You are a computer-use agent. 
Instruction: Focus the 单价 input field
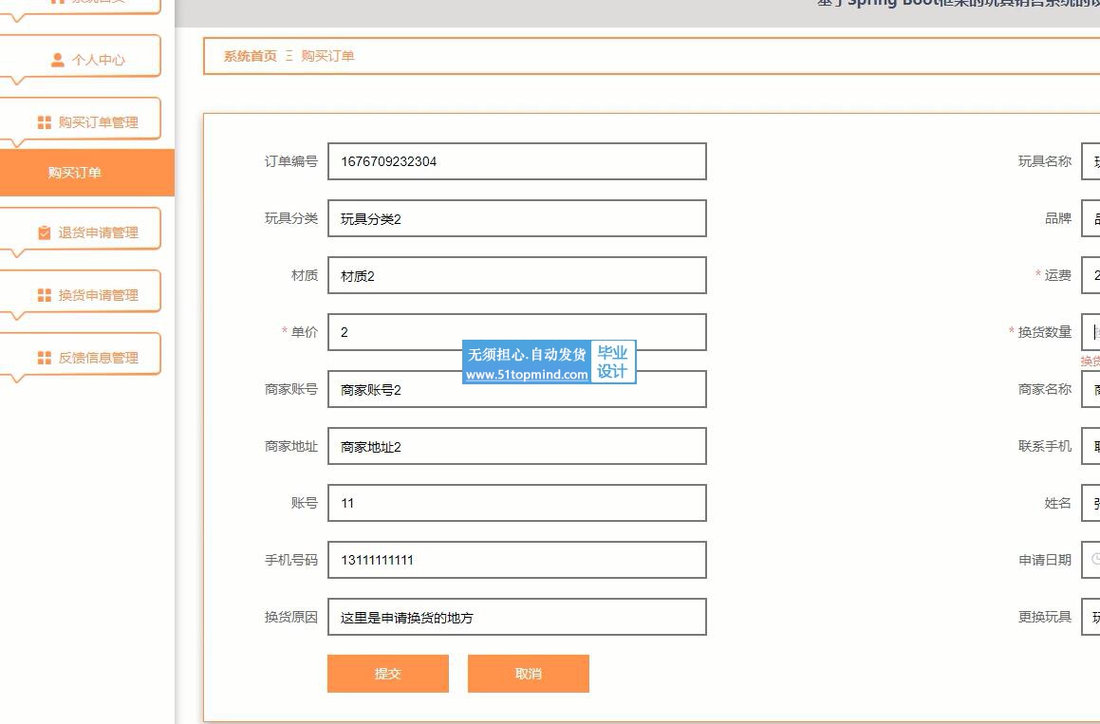tap(516, 332)
